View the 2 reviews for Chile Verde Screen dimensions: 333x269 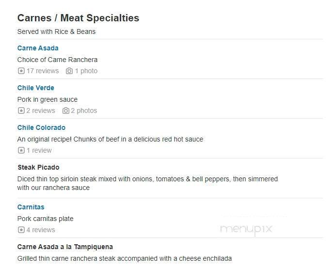tap(41, 111)
